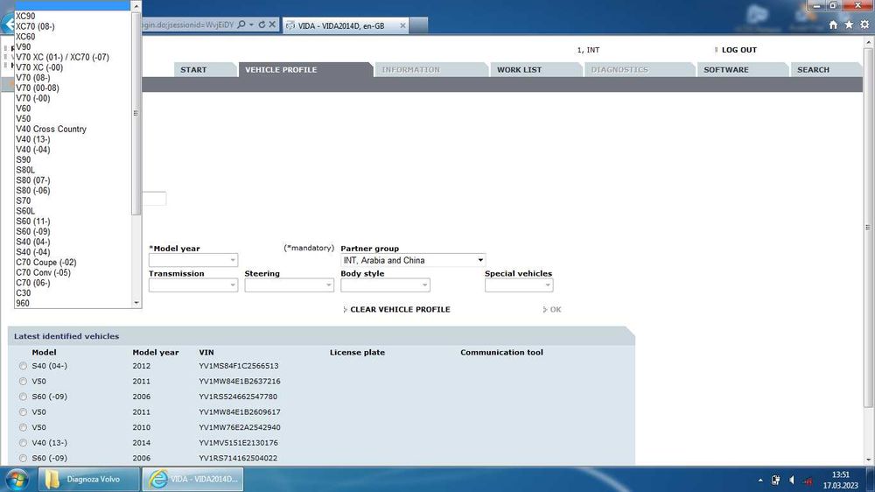Open Favorites star icon
875x492 pixels.
(x=849, y=25)
